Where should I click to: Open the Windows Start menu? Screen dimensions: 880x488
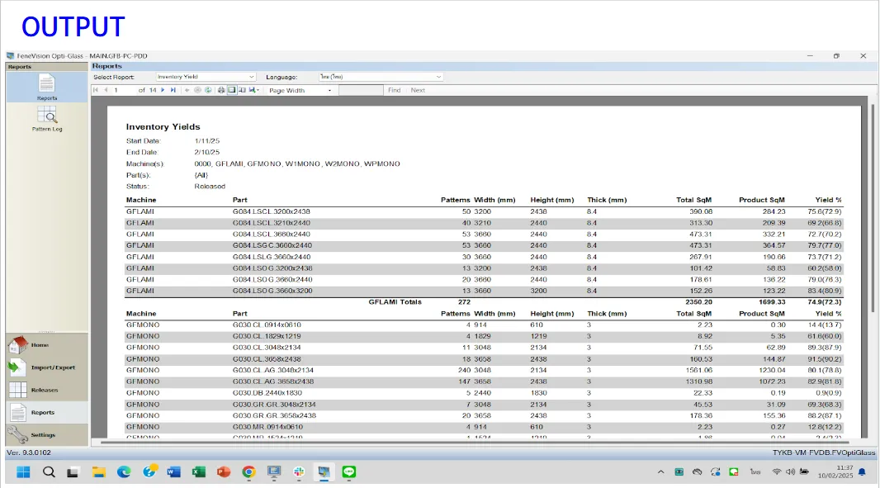point(23,472)
